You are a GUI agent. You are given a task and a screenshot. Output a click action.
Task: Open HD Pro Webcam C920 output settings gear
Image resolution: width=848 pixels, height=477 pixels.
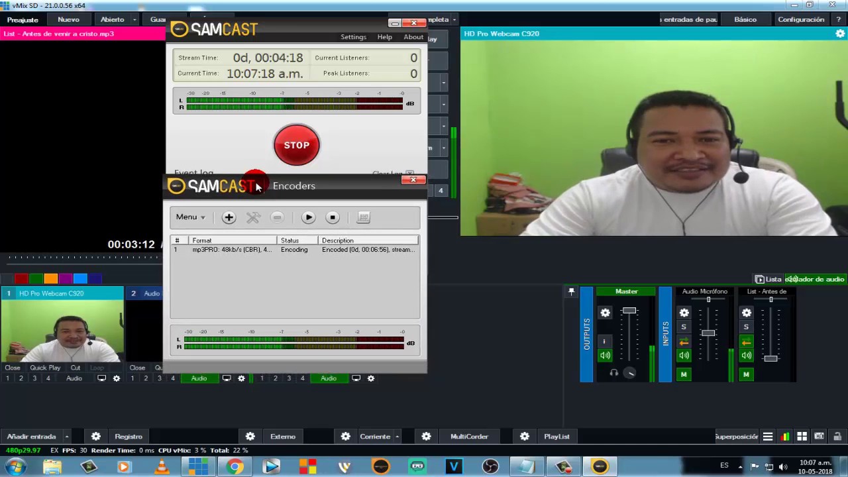pos(840,34)
